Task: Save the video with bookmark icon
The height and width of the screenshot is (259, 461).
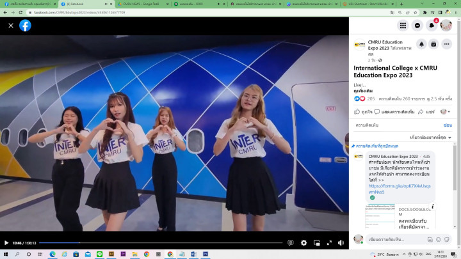Action: (433, 44)
